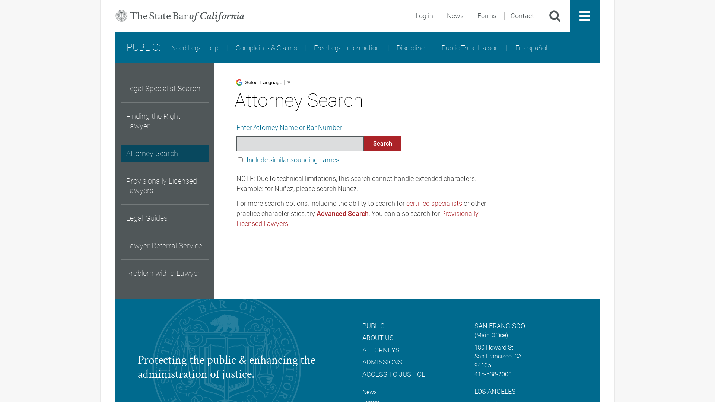
Task: Select Need Legal Help menu item
Action: 195,48
